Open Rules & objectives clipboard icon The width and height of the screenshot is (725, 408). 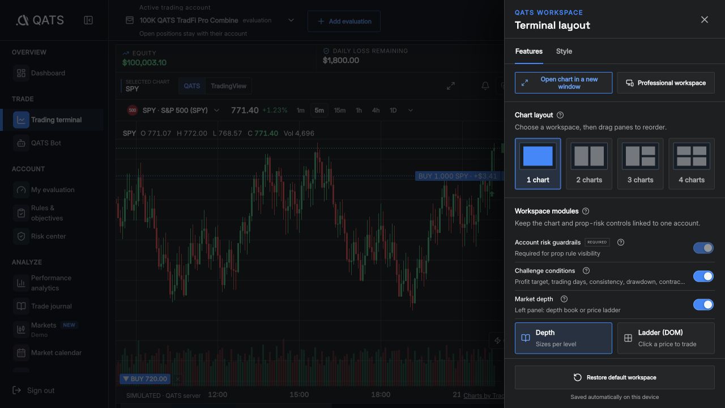click(21, 213)
